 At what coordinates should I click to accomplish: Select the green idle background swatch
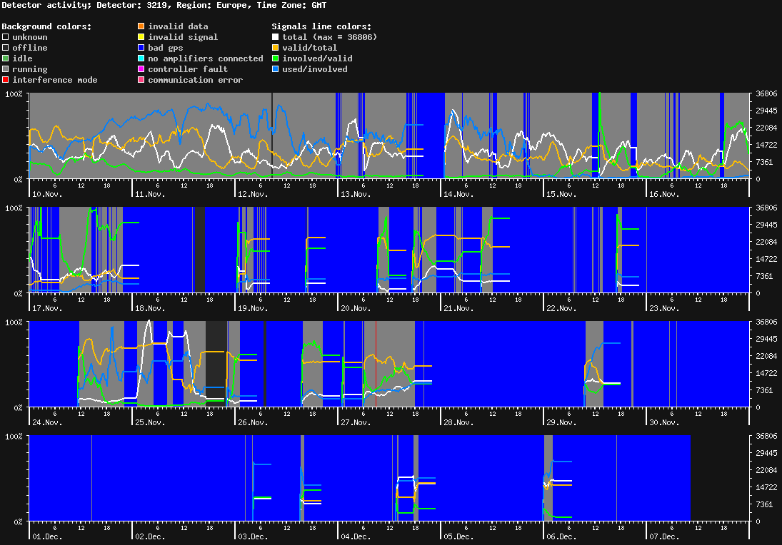[6, 58]
